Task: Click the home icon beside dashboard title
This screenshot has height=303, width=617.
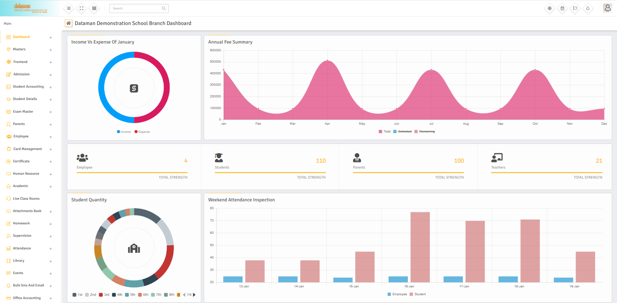Action: pyautogui.click(x=68, y=23)
